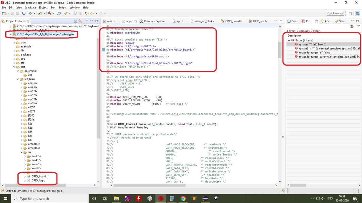Screen dimensions: 362x203
Task: Open Project Explorer view menu triangle
Action: [87, 21]
